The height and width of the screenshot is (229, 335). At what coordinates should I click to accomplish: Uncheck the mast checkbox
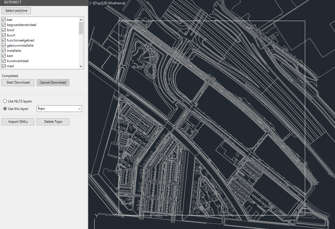(x=4, y=66)
